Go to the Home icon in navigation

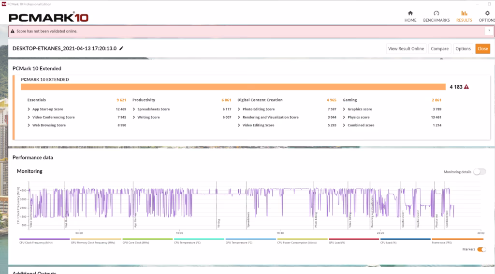410,13
